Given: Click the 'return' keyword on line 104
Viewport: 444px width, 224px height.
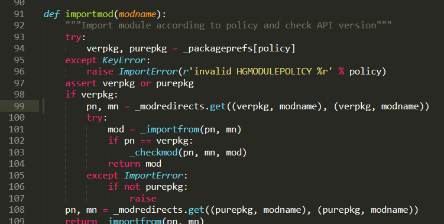Looking at the screenshot, I should 124,164.
